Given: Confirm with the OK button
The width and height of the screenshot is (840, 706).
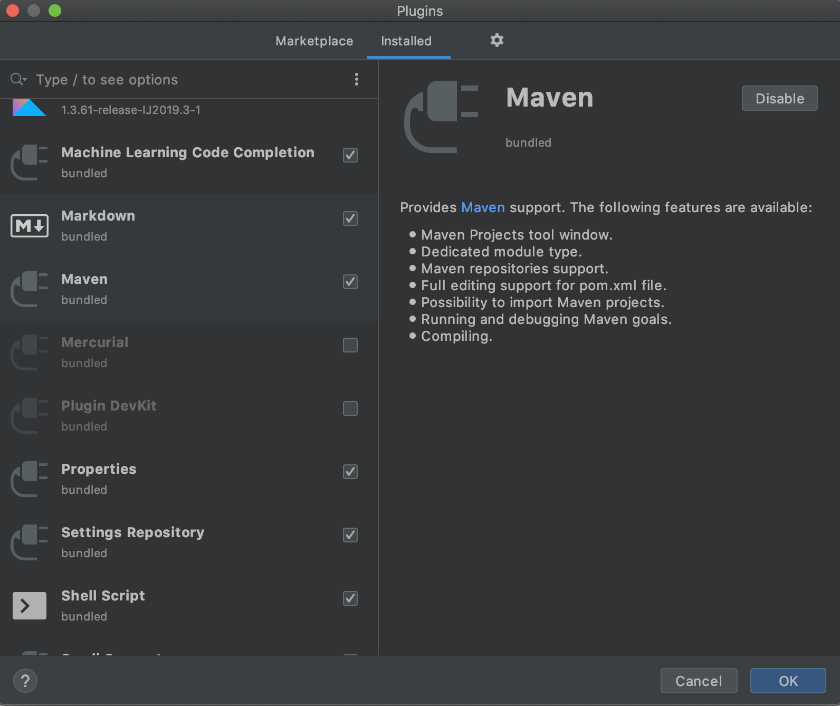Looking at the screenshot, I should pyautogui.click(x=788, y=681).
